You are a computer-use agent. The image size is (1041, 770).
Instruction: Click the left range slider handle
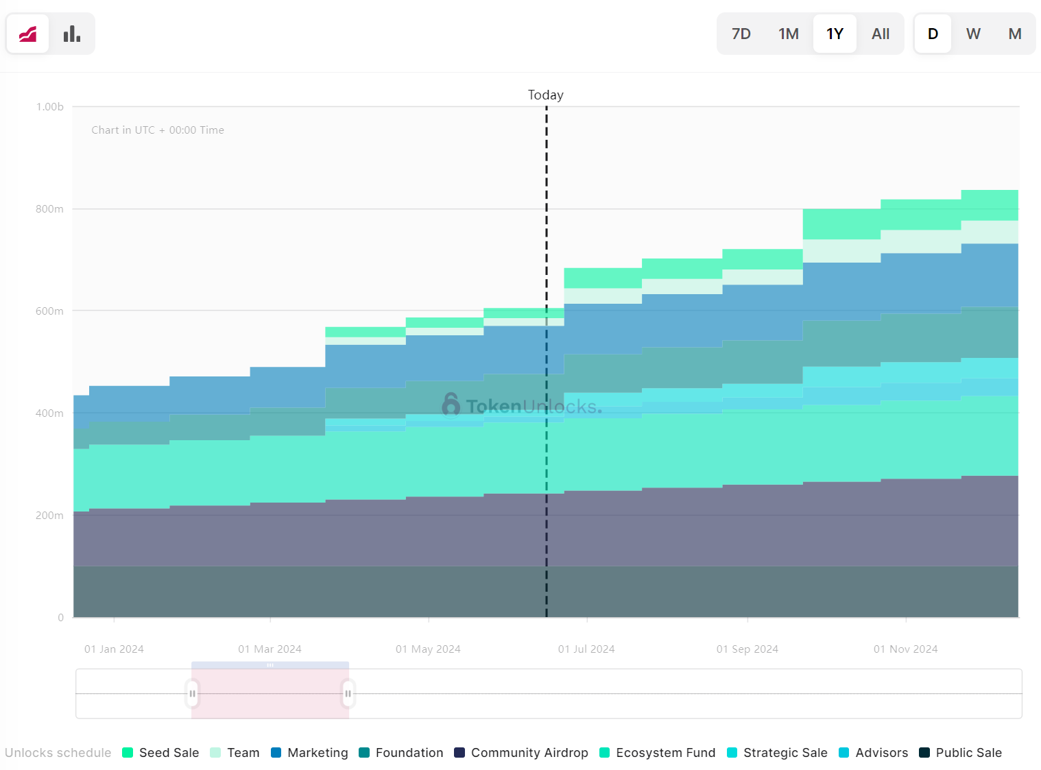click(193, 693)
